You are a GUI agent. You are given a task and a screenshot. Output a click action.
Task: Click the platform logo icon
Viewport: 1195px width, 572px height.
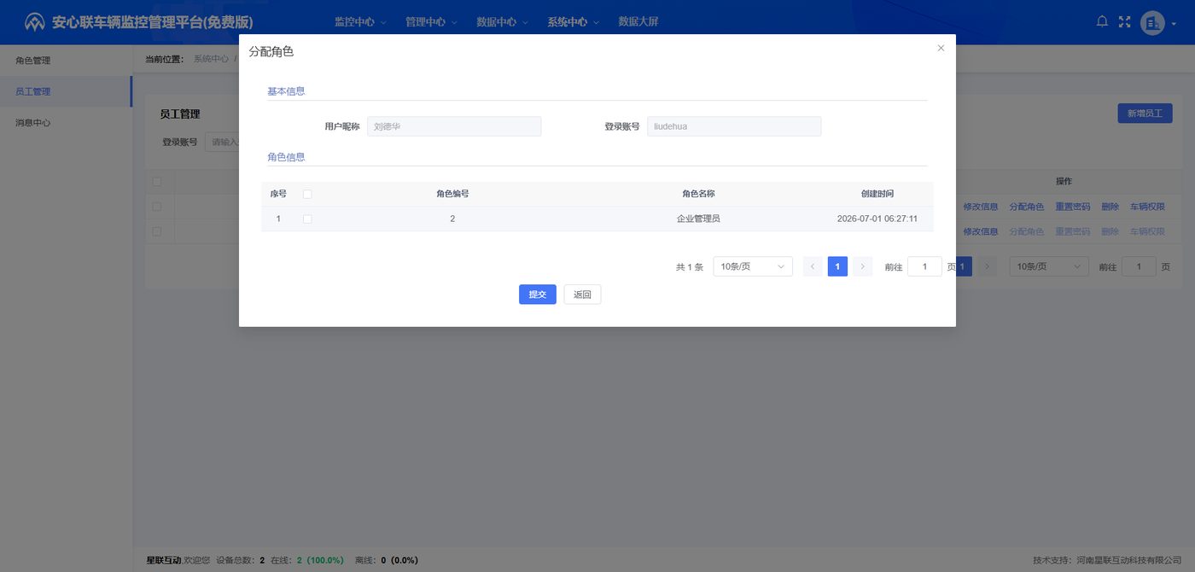(x=35, y=22)
